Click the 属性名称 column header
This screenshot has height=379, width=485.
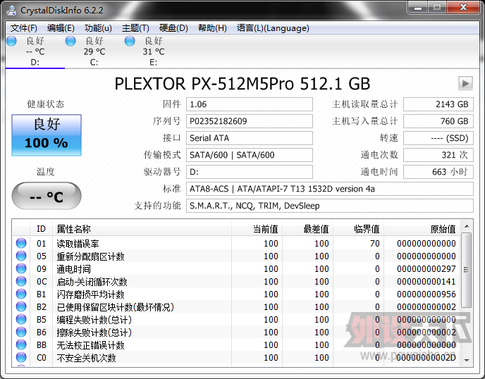tap(142, 229)
